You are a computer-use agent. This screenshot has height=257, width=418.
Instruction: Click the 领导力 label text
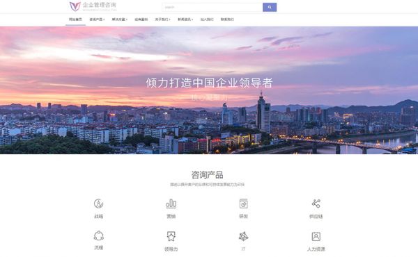171,249
